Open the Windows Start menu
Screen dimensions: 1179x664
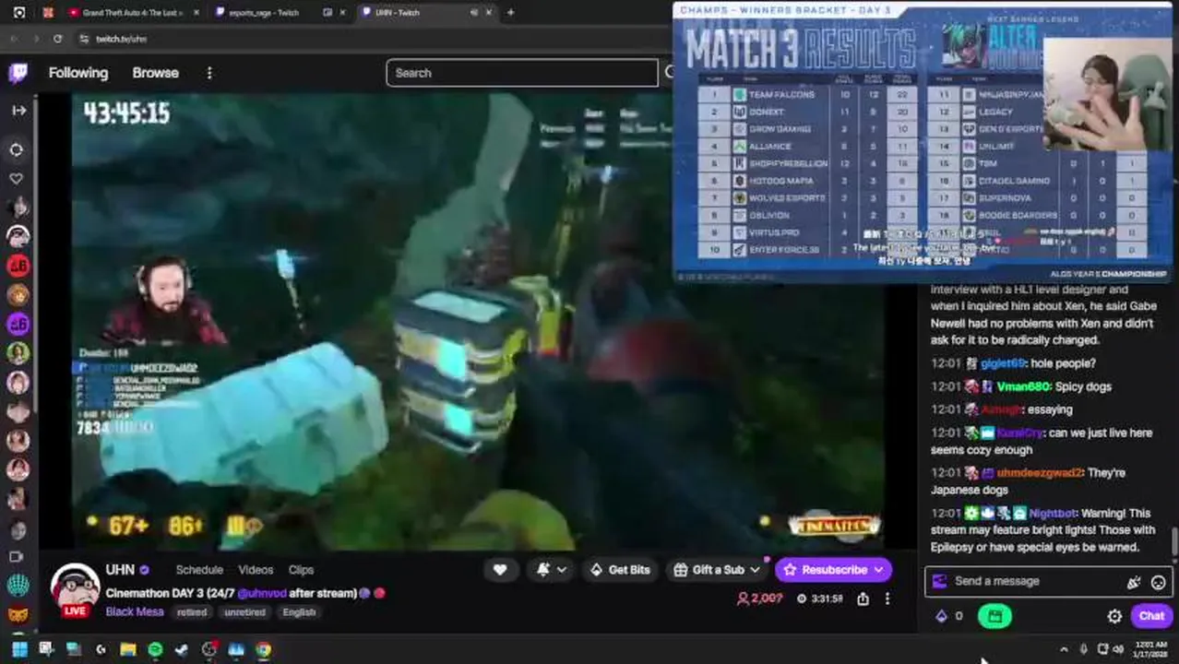coord(18,649)
